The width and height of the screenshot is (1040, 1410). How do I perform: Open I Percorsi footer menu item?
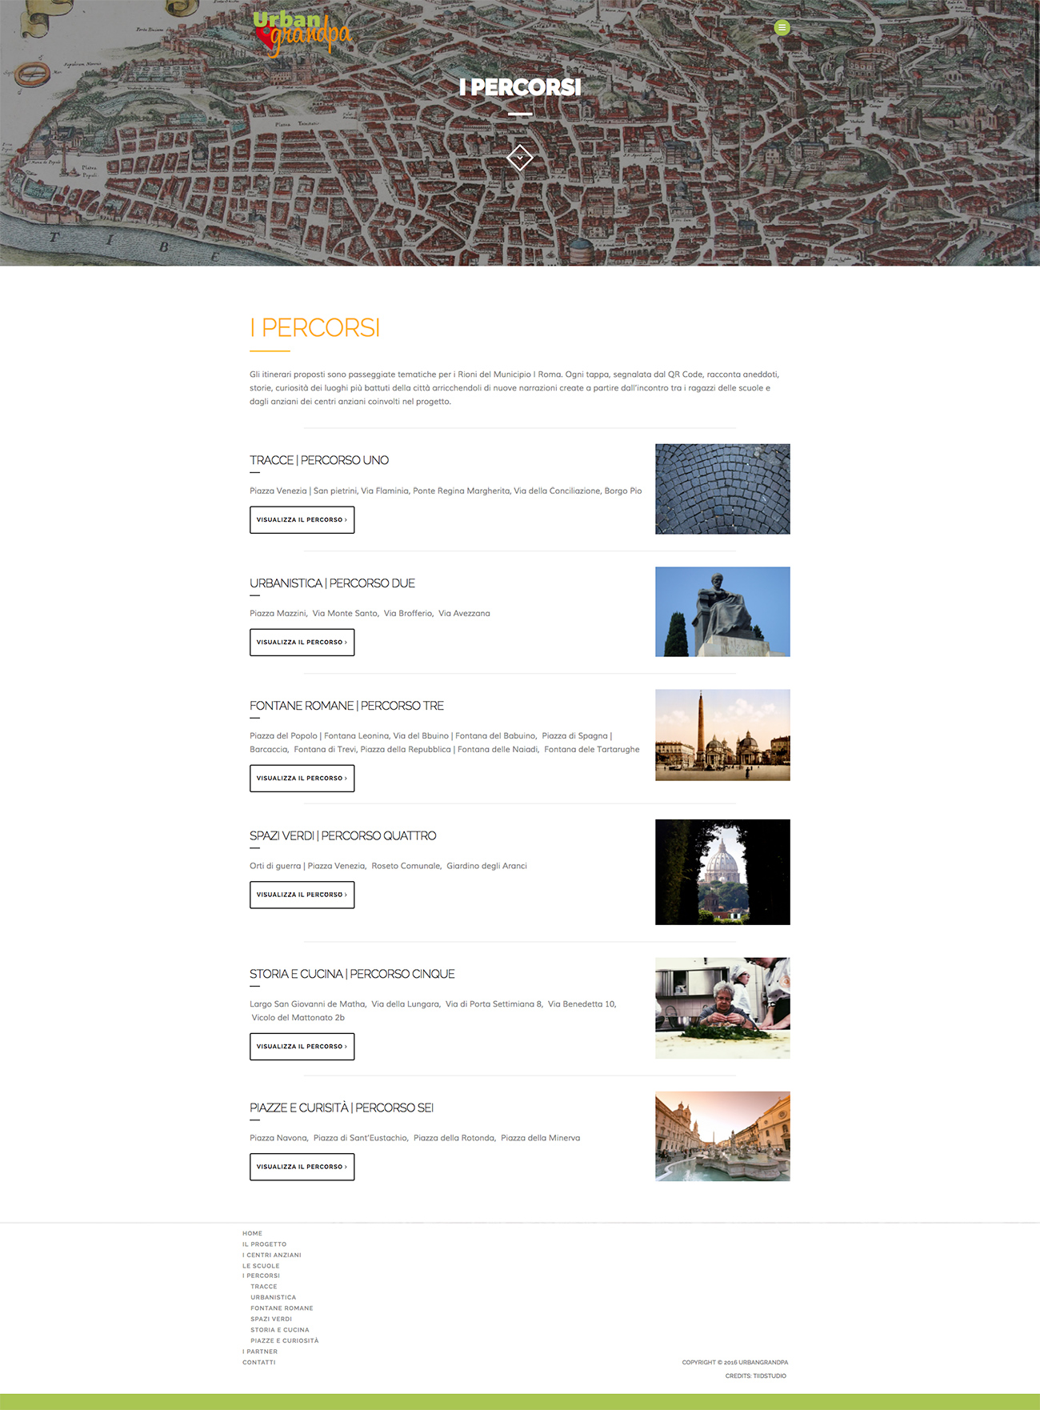point(261,1276)
